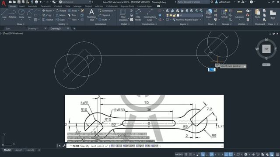280x157 pixels.
Task: Open the command line history dropdown arrow
Action: coord(222,146)
